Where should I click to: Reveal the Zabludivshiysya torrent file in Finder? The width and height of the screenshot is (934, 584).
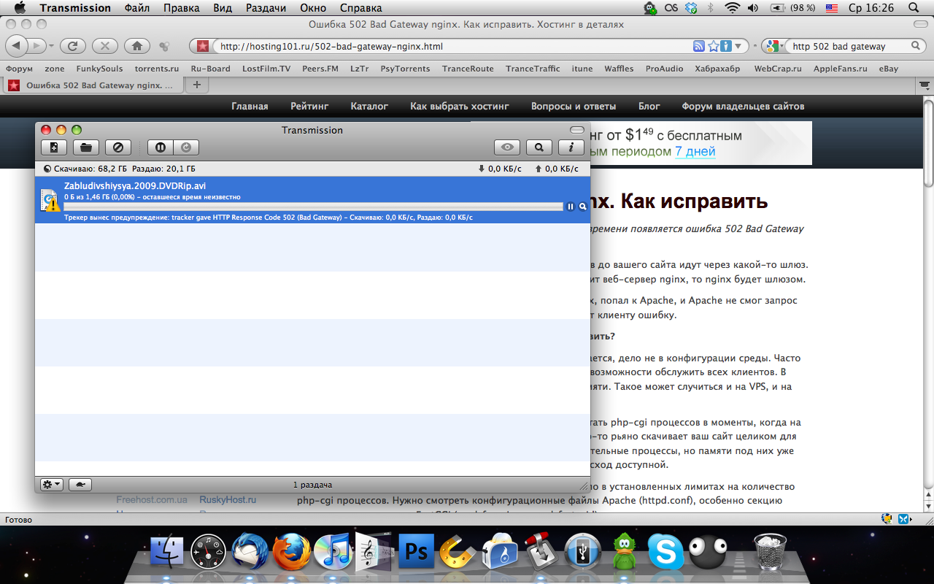point(583,207)
